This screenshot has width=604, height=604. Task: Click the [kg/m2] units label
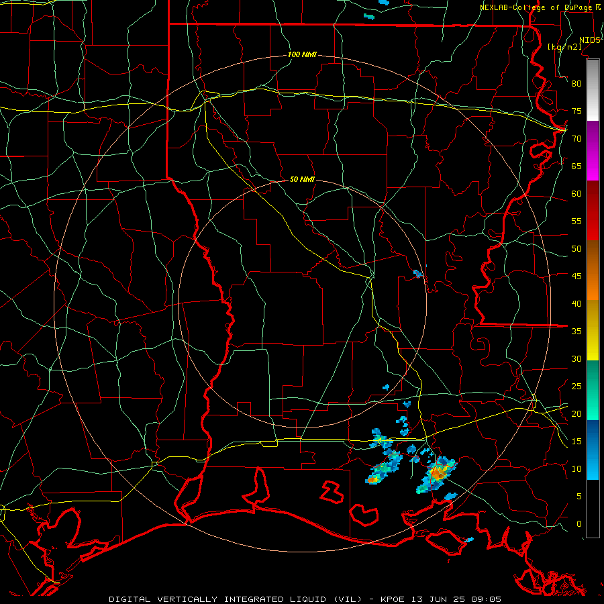[x=564, y=46]
